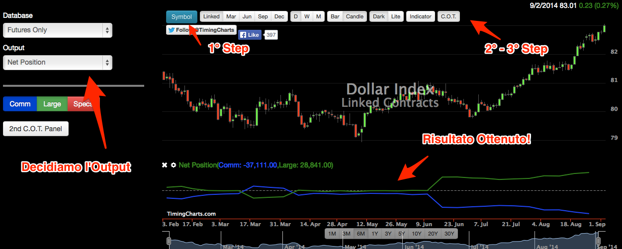Expand the Output dropdown set to Net Position
The height and width of the screenshot is (249, 622).
click(x=57, y=62)
